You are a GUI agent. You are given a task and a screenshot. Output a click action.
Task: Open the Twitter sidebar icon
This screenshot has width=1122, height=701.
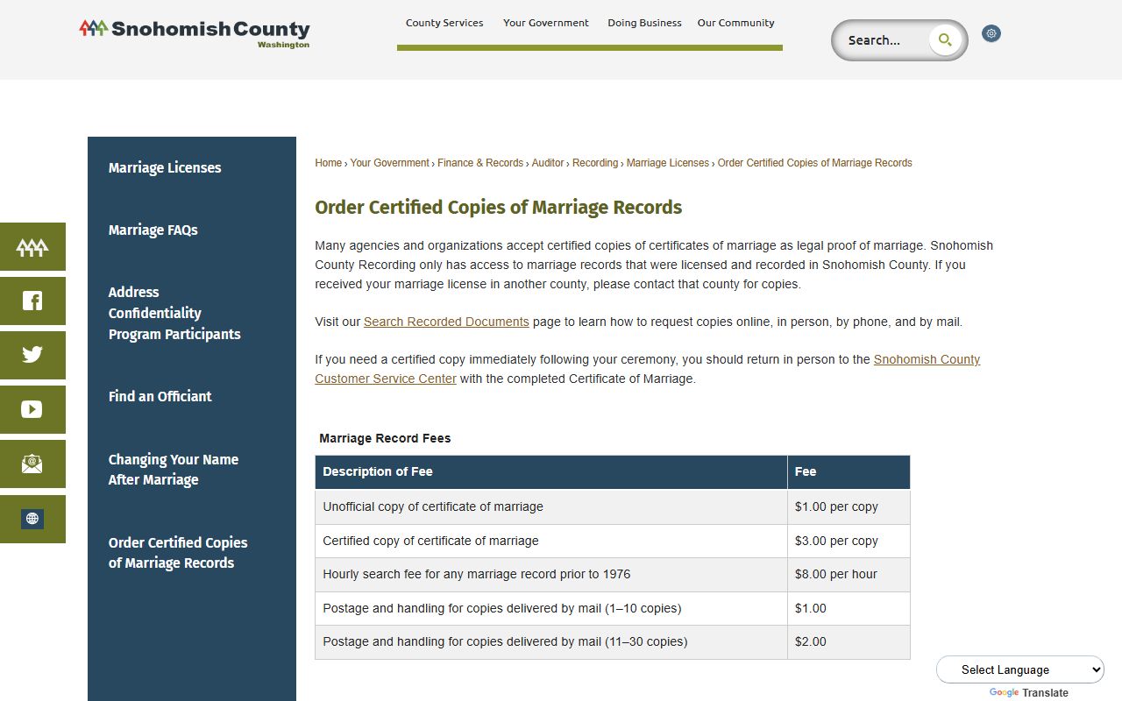point(32,356)
